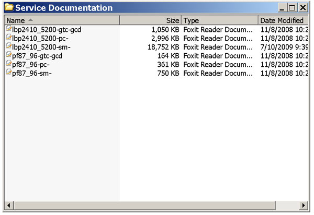Click the file icon for lbp2410_5200-pc-
This screenshot has height=215, width=314.
click(x=8, y=37)
